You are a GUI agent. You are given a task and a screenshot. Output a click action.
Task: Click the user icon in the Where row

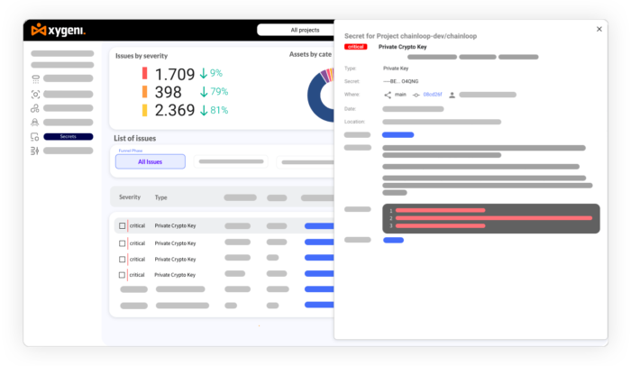[452, 95]
